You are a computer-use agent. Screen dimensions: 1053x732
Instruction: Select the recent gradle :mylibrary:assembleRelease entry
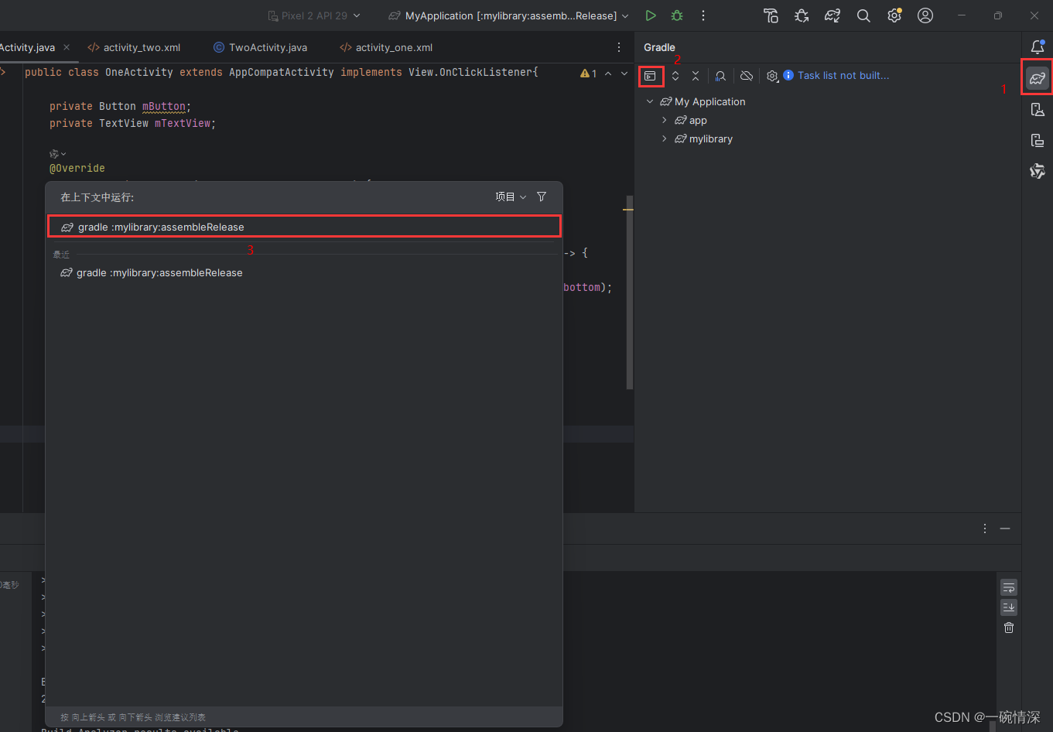304,272
